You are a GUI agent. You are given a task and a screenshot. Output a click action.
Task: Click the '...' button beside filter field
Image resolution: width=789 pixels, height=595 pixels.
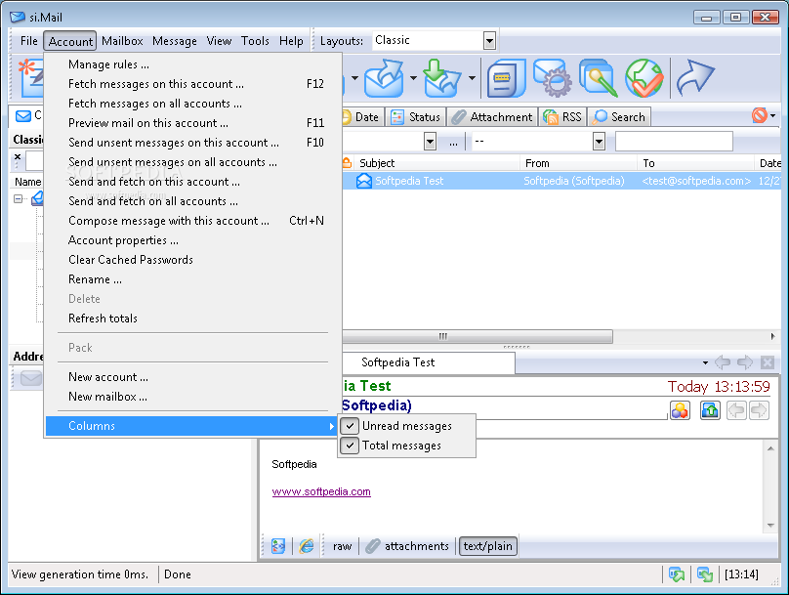click(453, 142)
